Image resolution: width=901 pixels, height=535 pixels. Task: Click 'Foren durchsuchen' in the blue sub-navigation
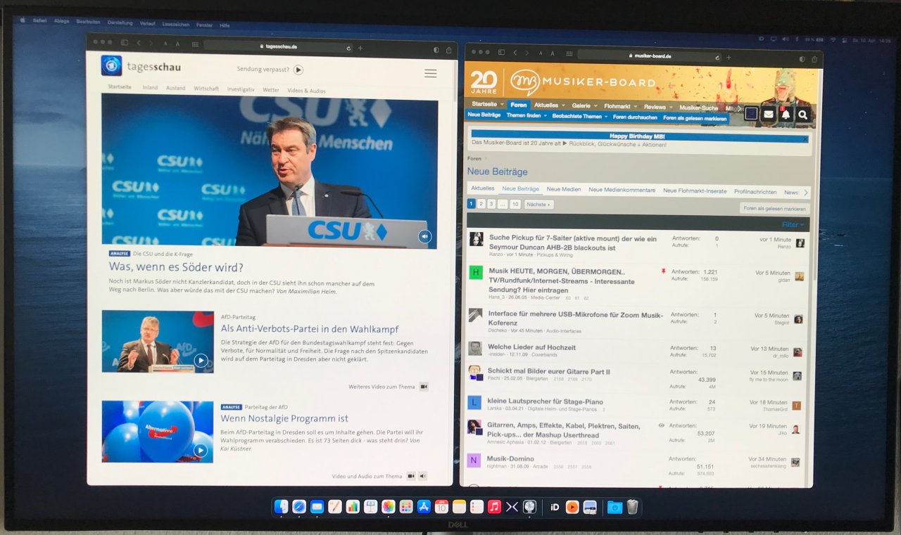(x=635, y=117)
